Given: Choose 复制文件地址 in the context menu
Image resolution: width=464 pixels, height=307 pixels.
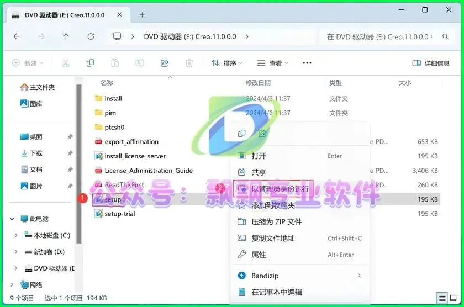Looking at the screenshot, I should [x=300, y=238].
